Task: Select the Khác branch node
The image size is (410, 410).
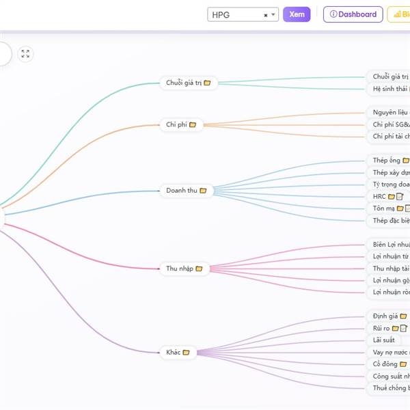Action: click(178, 353)
